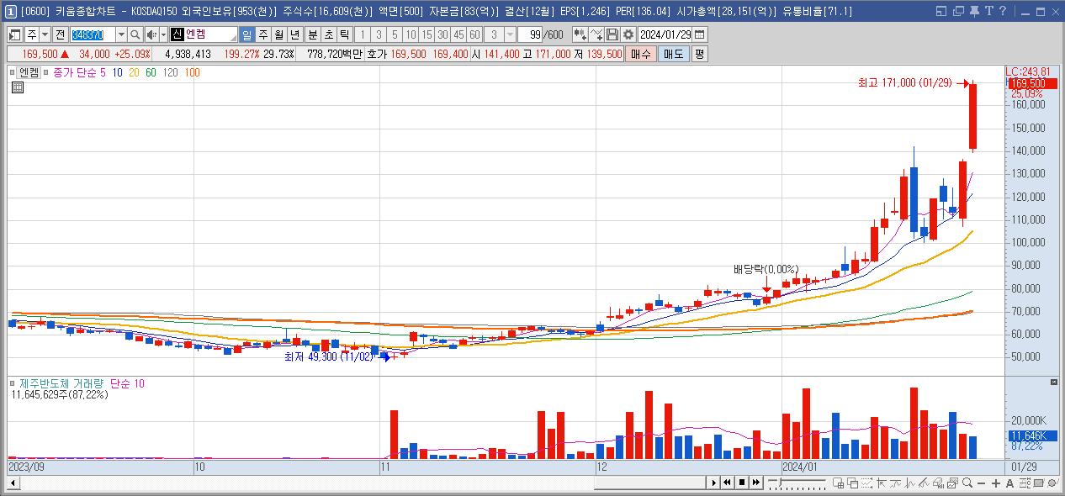
Task: Click the dotted-box chart area icon
Action: click(x=866, y=483)
